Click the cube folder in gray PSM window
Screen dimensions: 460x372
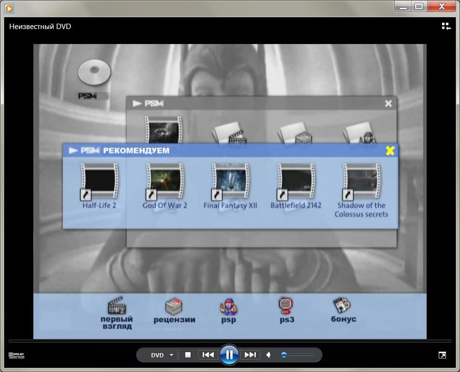pos(296,133)
